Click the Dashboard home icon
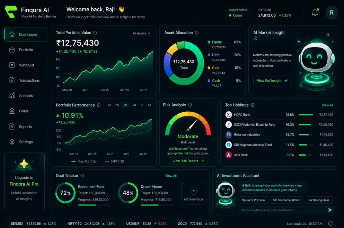The width and height of the screenshot is (344, 228). pos(12,35)
